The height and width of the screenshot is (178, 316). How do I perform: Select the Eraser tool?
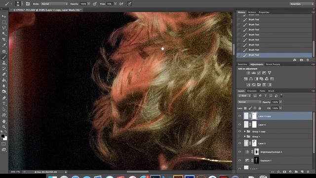[x=4, y=74]
